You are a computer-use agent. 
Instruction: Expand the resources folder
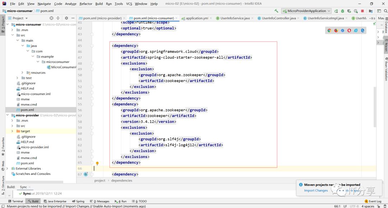(22, 72)
